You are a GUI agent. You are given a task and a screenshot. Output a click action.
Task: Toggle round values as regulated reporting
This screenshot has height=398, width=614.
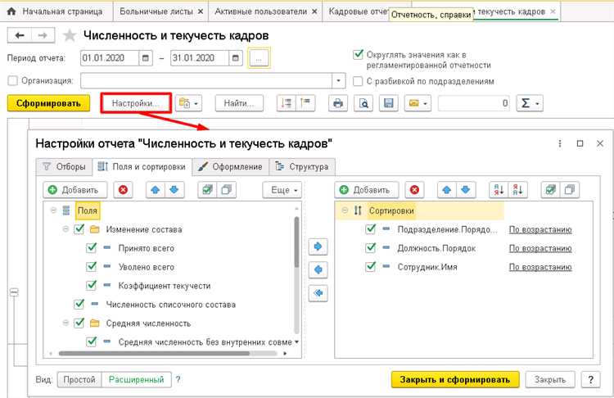tap(358, 54)
